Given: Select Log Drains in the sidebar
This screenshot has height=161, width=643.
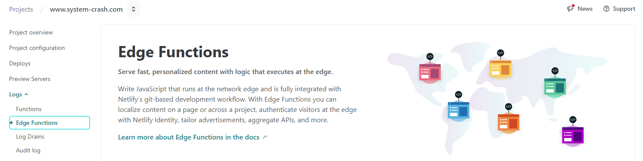Looking at the screenshot, I should (30, 136).
